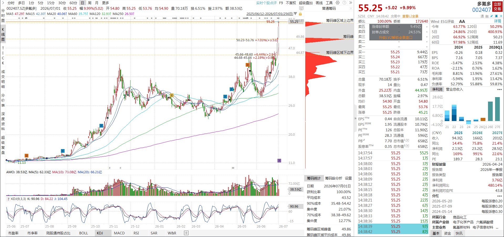Screen dimensions: 504x237
Task: Toggle the date range lock icon
Action: [300, 14]
